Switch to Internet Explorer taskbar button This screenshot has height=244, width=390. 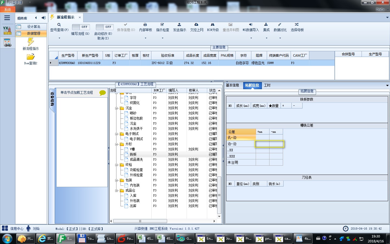click(x=46, y=239)
